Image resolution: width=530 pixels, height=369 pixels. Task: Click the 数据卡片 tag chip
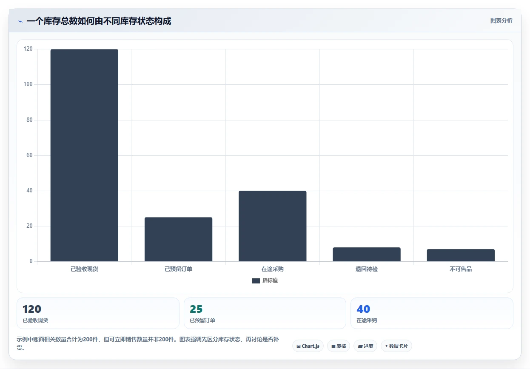(396, 346)
